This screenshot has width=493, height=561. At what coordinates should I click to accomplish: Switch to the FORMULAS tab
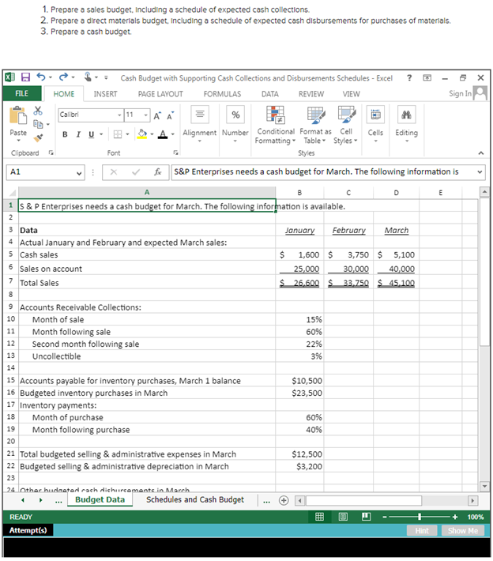coord(222,94)
